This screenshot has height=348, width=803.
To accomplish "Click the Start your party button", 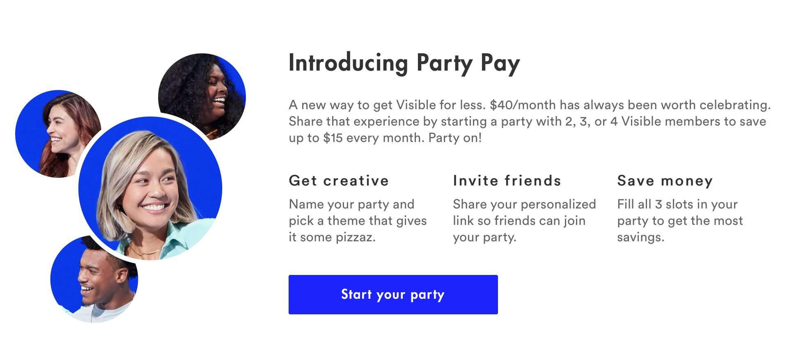I will tap(393, 295).
